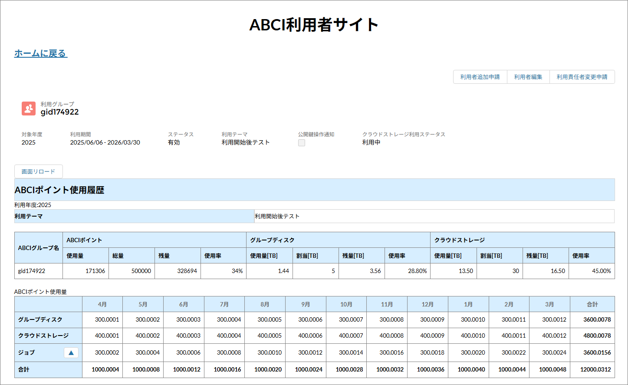This screenshot has height=385, width=628.
Task: Click the クラウドストレージ column group header
Action: coord(522,240)
